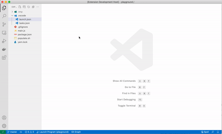Create a new folder in Explorer
Screen dimensions: 222x134
(x=24, y=7)
